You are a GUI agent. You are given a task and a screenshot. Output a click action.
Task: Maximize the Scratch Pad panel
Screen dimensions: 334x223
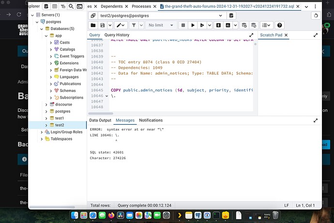tap(316, 35)
